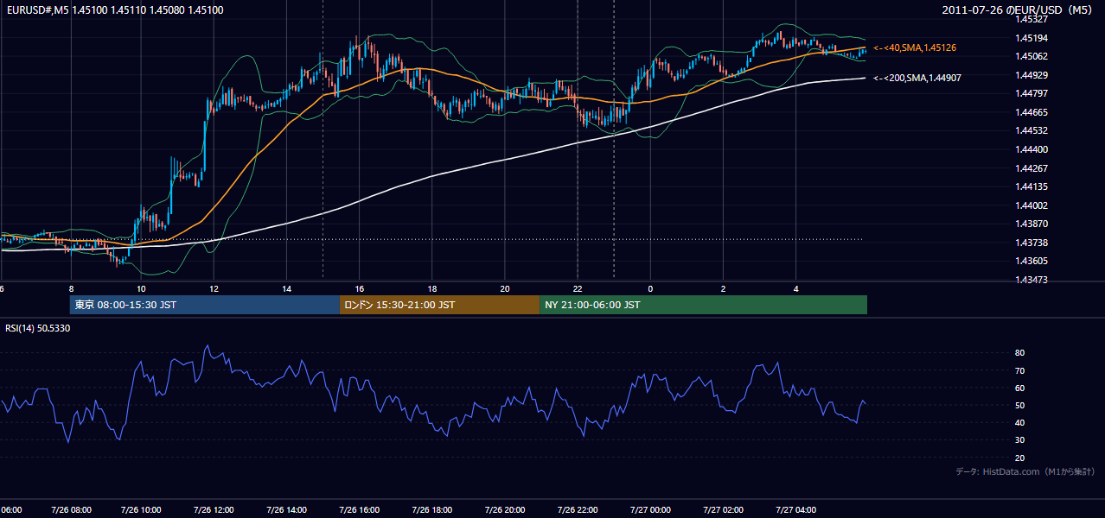The height and width of the screenshot is (518, 1105).
Task: Click price axis value 1.44532
Action: (1032, 130)
